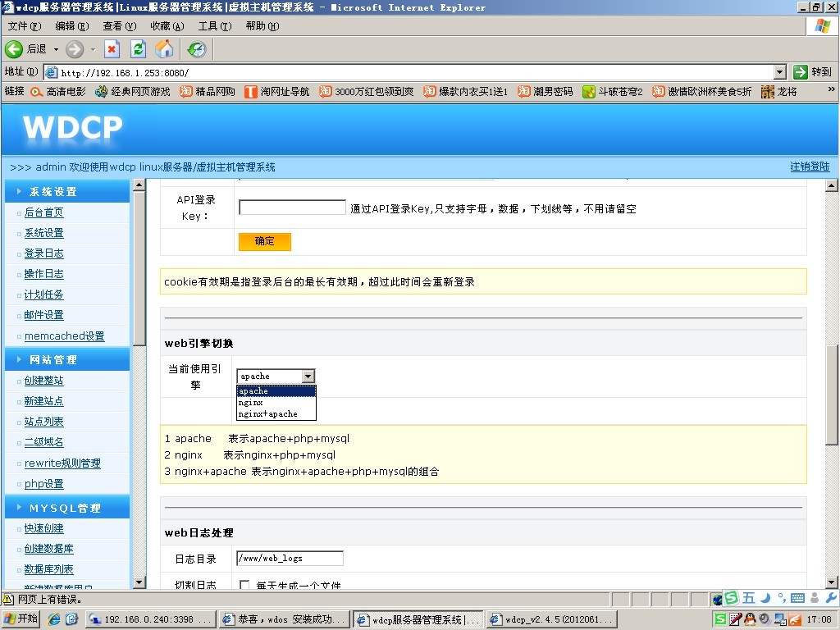840x630 pixels.
Task: Open the memcached设置 sidebar link
Action: point(64,336)
